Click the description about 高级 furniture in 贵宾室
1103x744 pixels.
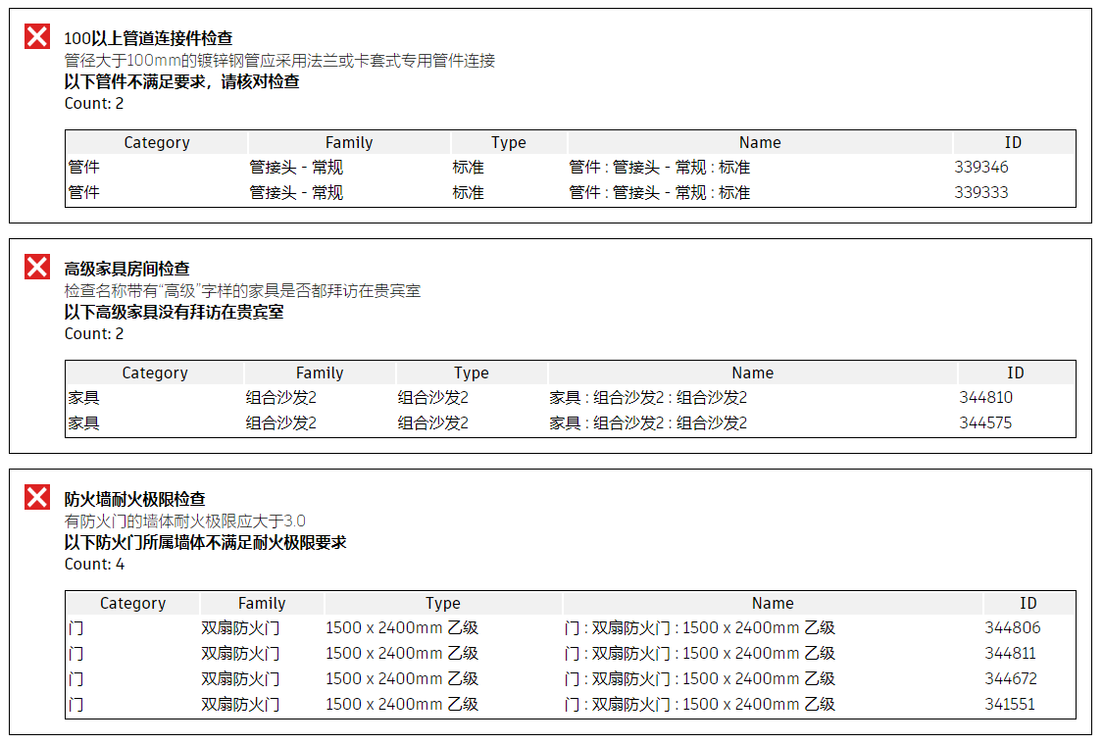pyautogui.click(x=243, y=290)
